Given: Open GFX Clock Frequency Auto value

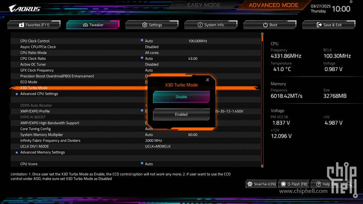Looking at the screenshot, I should (149, 70).
